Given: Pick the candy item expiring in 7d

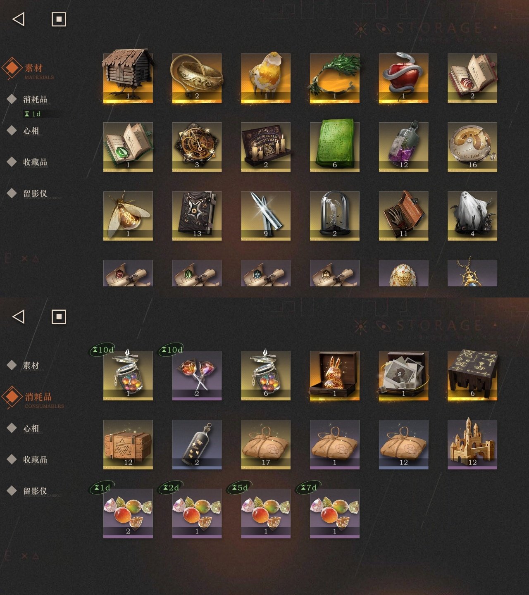Looking at the screenshot, I should 335,514.
